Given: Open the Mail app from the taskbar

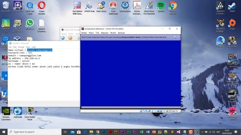Looking at the screenshot, I should pos(72,132).
